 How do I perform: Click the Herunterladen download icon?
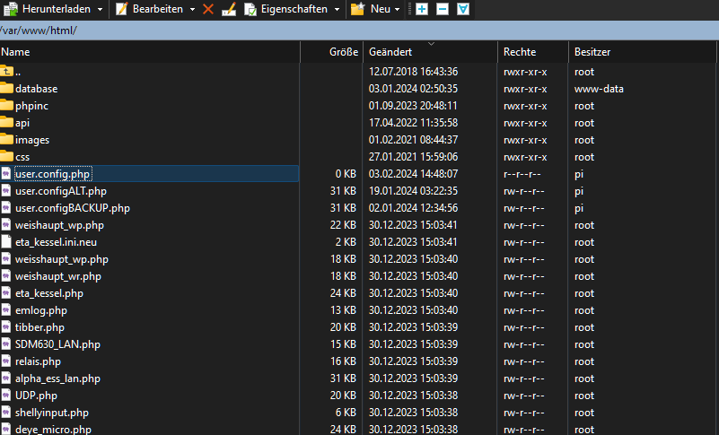10,9
